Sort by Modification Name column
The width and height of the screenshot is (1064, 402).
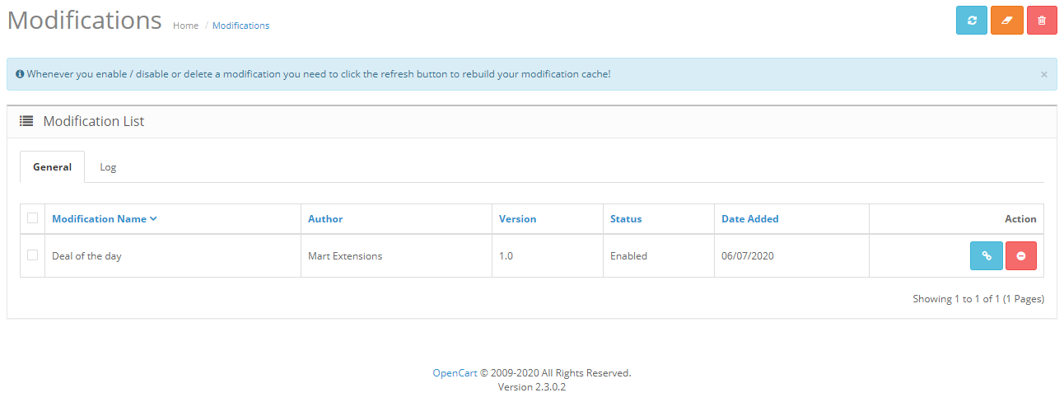pos(105,219)
